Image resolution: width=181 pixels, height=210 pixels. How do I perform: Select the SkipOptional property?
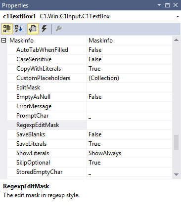coord(47,163)
